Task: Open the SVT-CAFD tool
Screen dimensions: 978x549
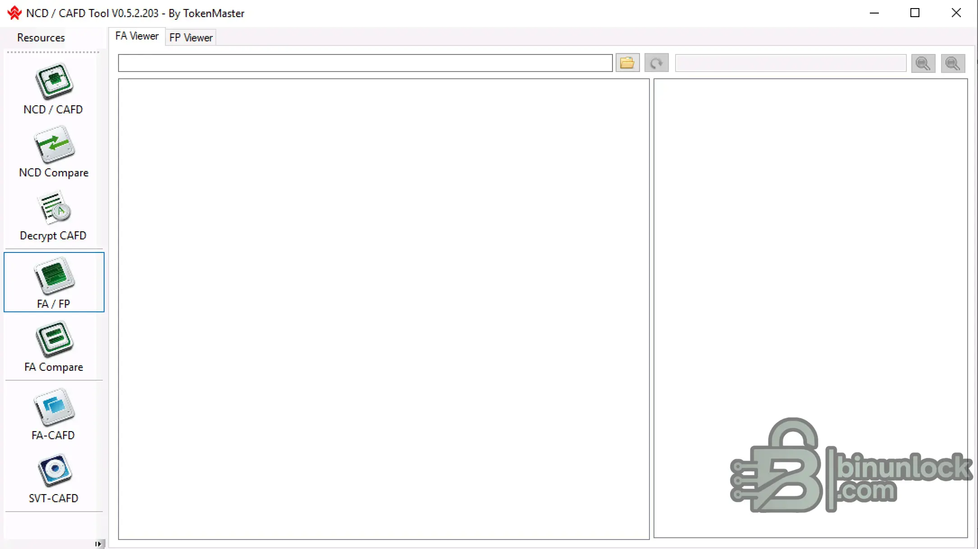Action: pyautogui.click(x=54, y=478)
